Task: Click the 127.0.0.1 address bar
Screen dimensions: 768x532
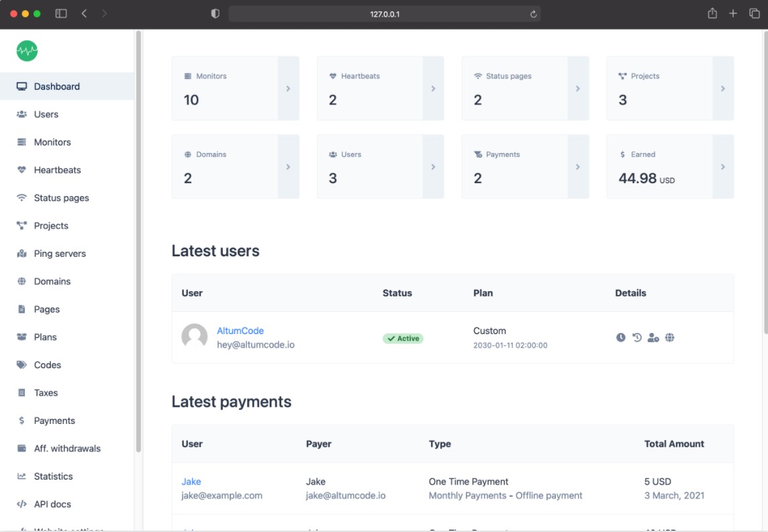Action: point(385,14)
